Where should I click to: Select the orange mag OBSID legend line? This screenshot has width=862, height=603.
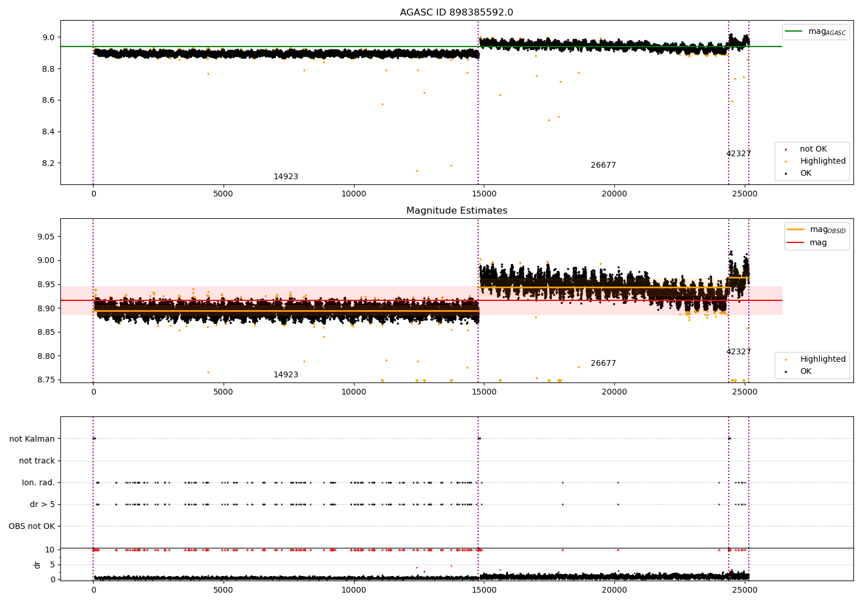[795, 230]
